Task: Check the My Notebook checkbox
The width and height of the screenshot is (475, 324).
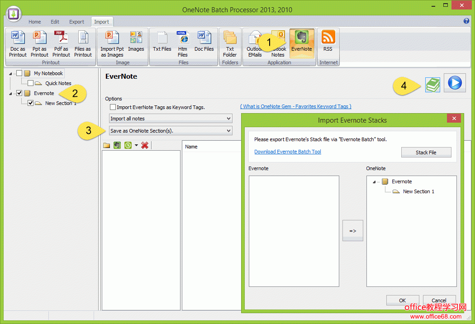Action: click(x=19, y=73)
